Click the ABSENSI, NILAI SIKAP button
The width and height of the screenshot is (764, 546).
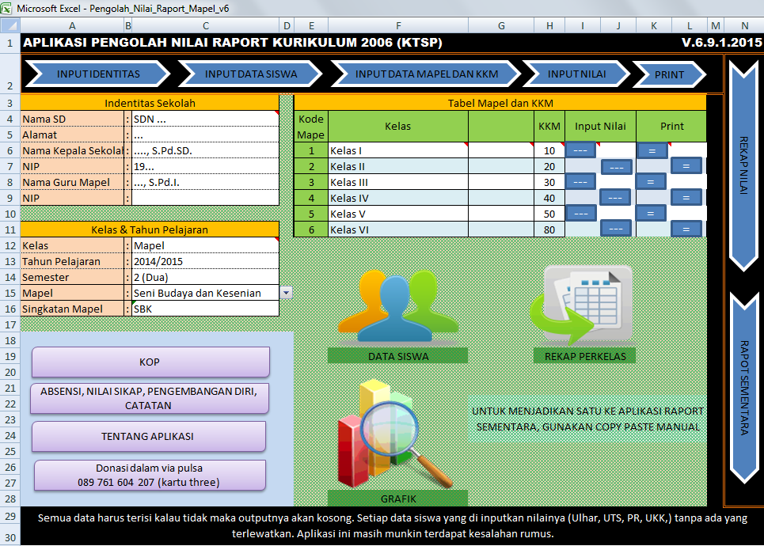(x=149, y=397)
